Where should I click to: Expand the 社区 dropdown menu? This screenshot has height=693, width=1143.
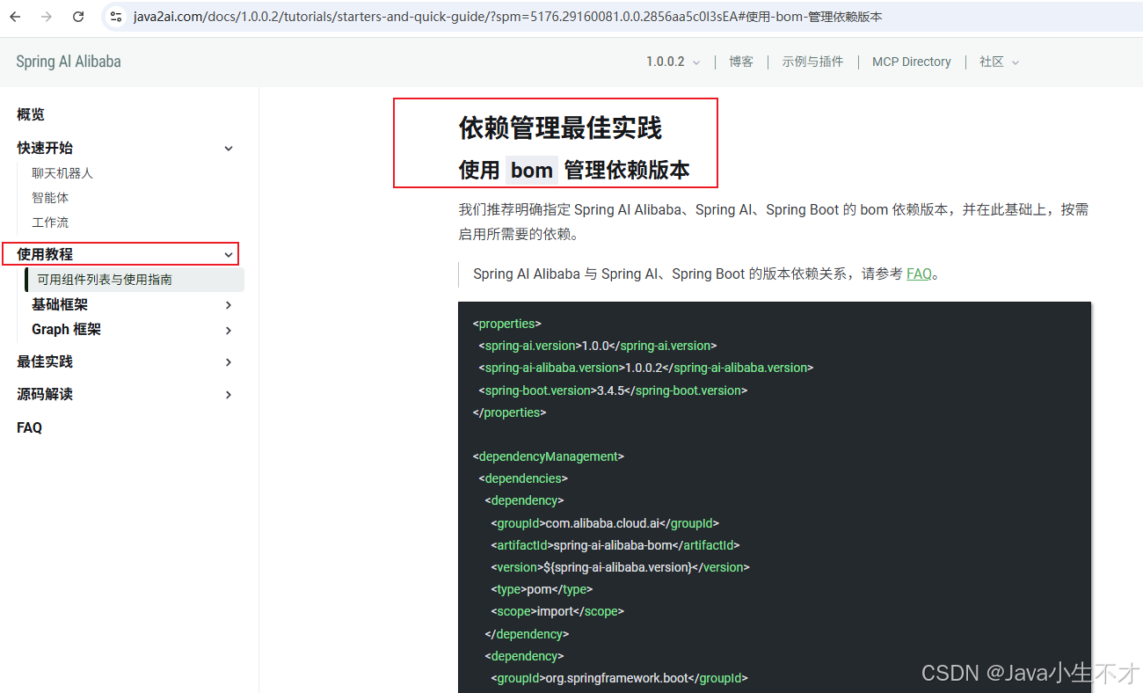click(999, 62)
